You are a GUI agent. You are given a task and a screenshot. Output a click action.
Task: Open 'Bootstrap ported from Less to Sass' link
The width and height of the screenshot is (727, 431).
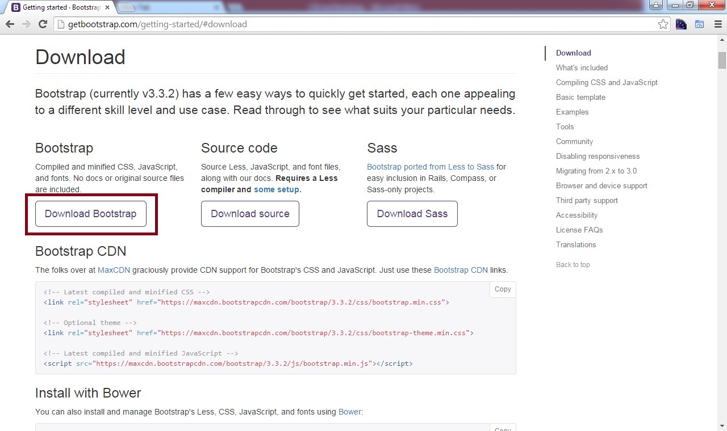(x=431, y=167)
